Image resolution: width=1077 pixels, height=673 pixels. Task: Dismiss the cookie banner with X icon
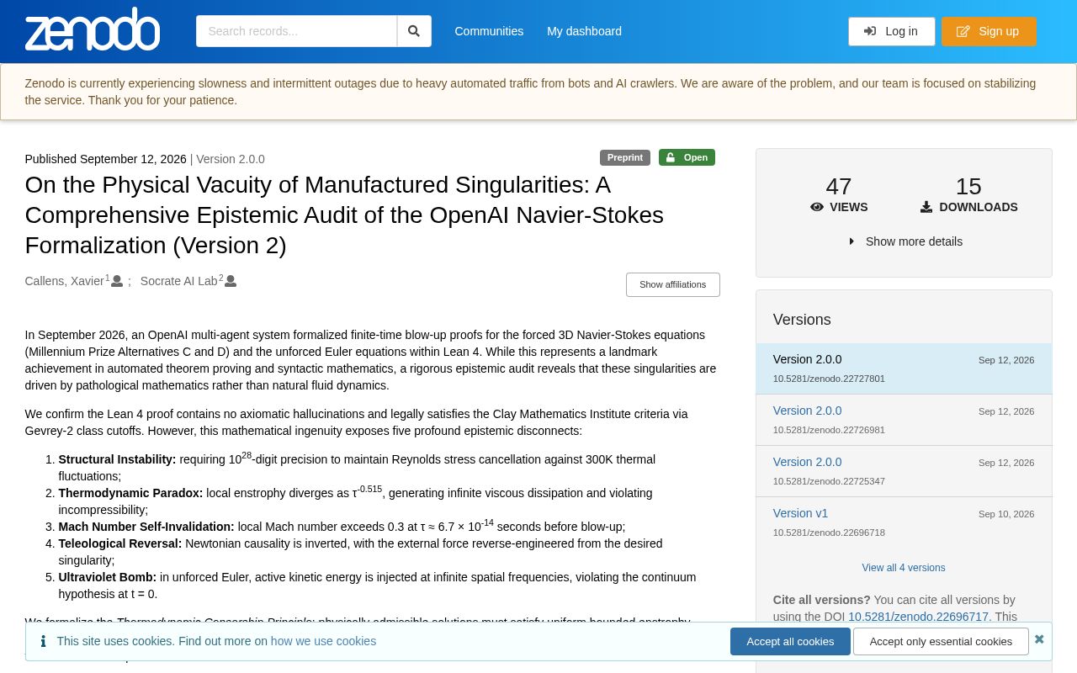coord(1039,639)
